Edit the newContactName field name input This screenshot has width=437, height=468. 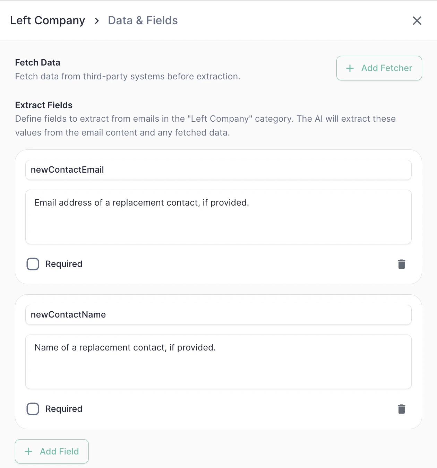218,315
